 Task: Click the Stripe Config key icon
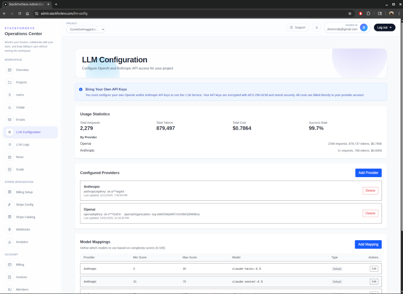[10, 204]
